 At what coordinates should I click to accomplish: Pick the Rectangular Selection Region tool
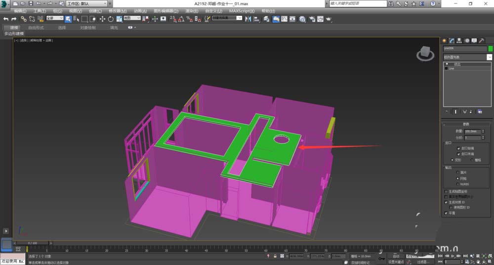[x=84, y=19]
